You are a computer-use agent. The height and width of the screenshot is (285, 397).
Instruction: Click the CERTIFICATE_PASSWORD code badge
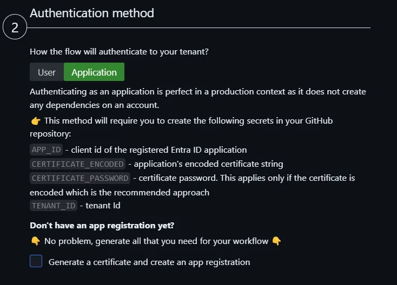[80, 178]
